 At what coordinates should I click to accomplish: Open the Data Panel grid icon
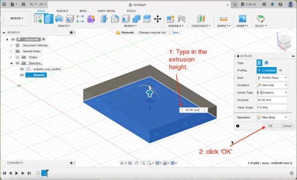pos(4,4)
